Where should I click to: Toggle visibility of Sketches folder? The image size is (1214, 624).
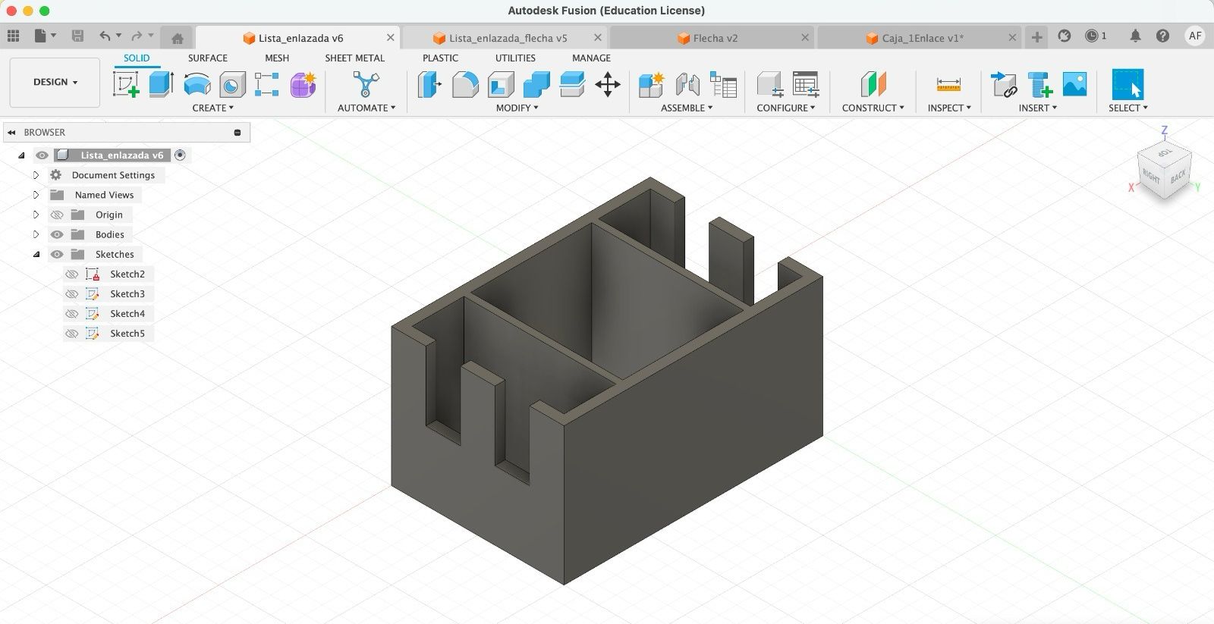pos(56,255)
